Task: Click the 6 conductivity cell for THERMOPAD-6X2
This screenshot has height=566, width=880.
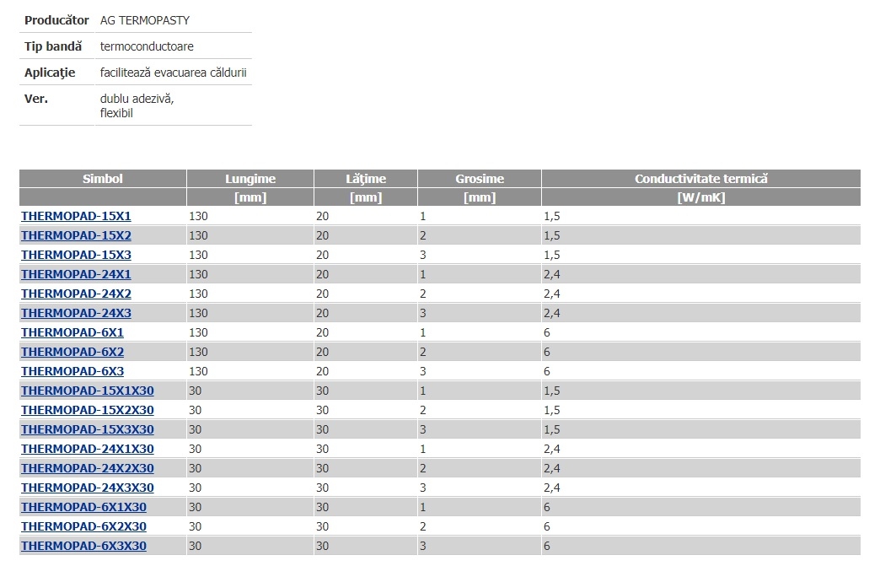Action: (701, 352)
